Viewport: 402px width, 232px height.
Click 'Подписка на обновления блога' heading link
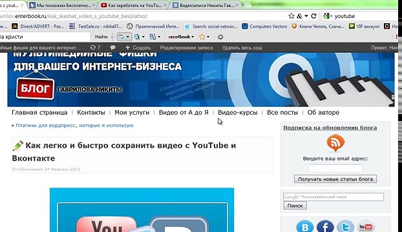click(x=330, y=128)
